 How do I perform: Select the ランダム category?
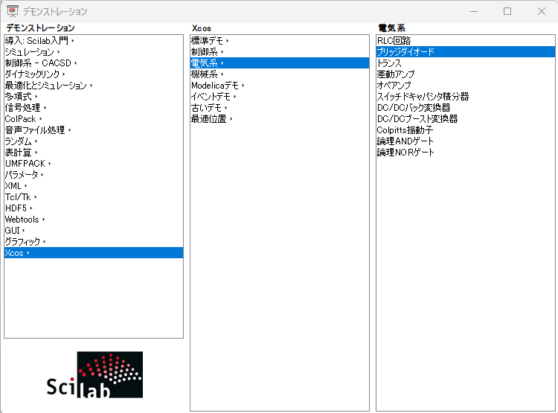click(94, 141)
